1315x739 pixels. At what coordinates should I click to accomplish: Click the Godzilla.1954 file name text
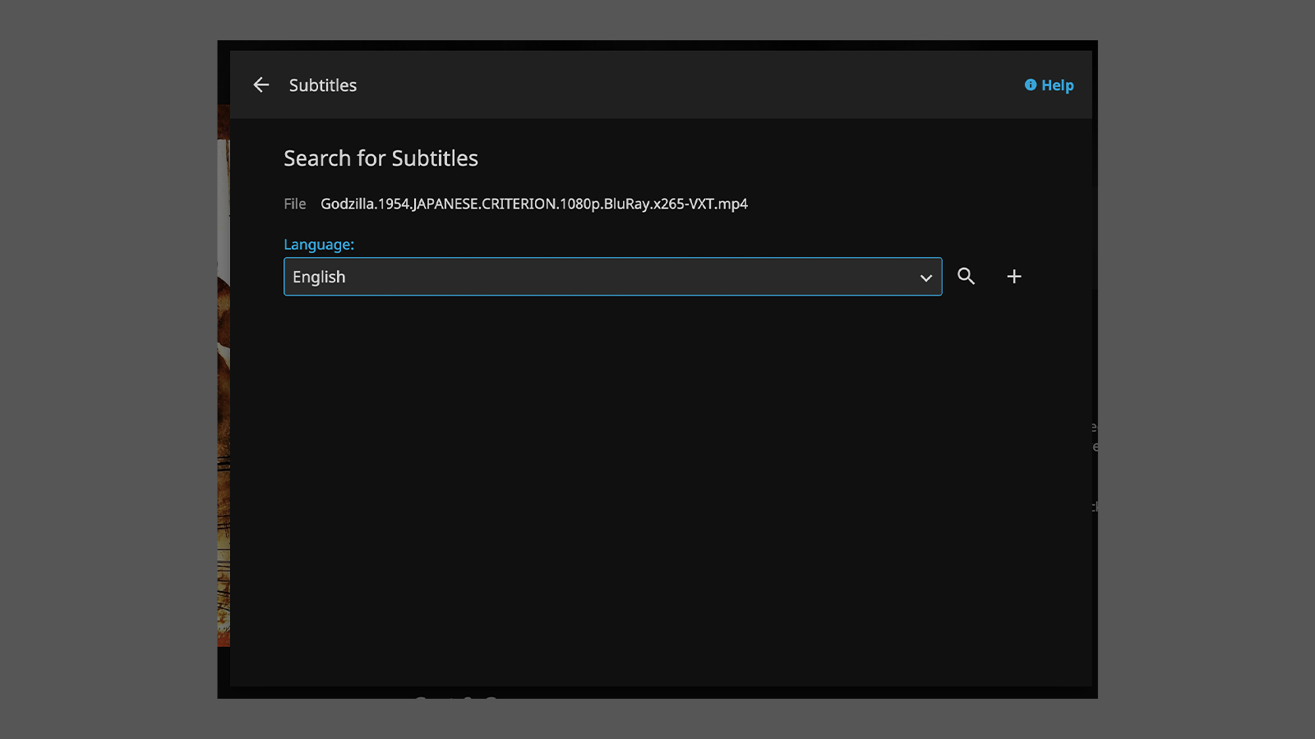click(x=533, y=204)
